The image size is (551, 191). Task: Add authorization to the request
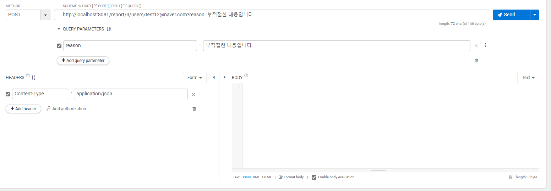66,109
